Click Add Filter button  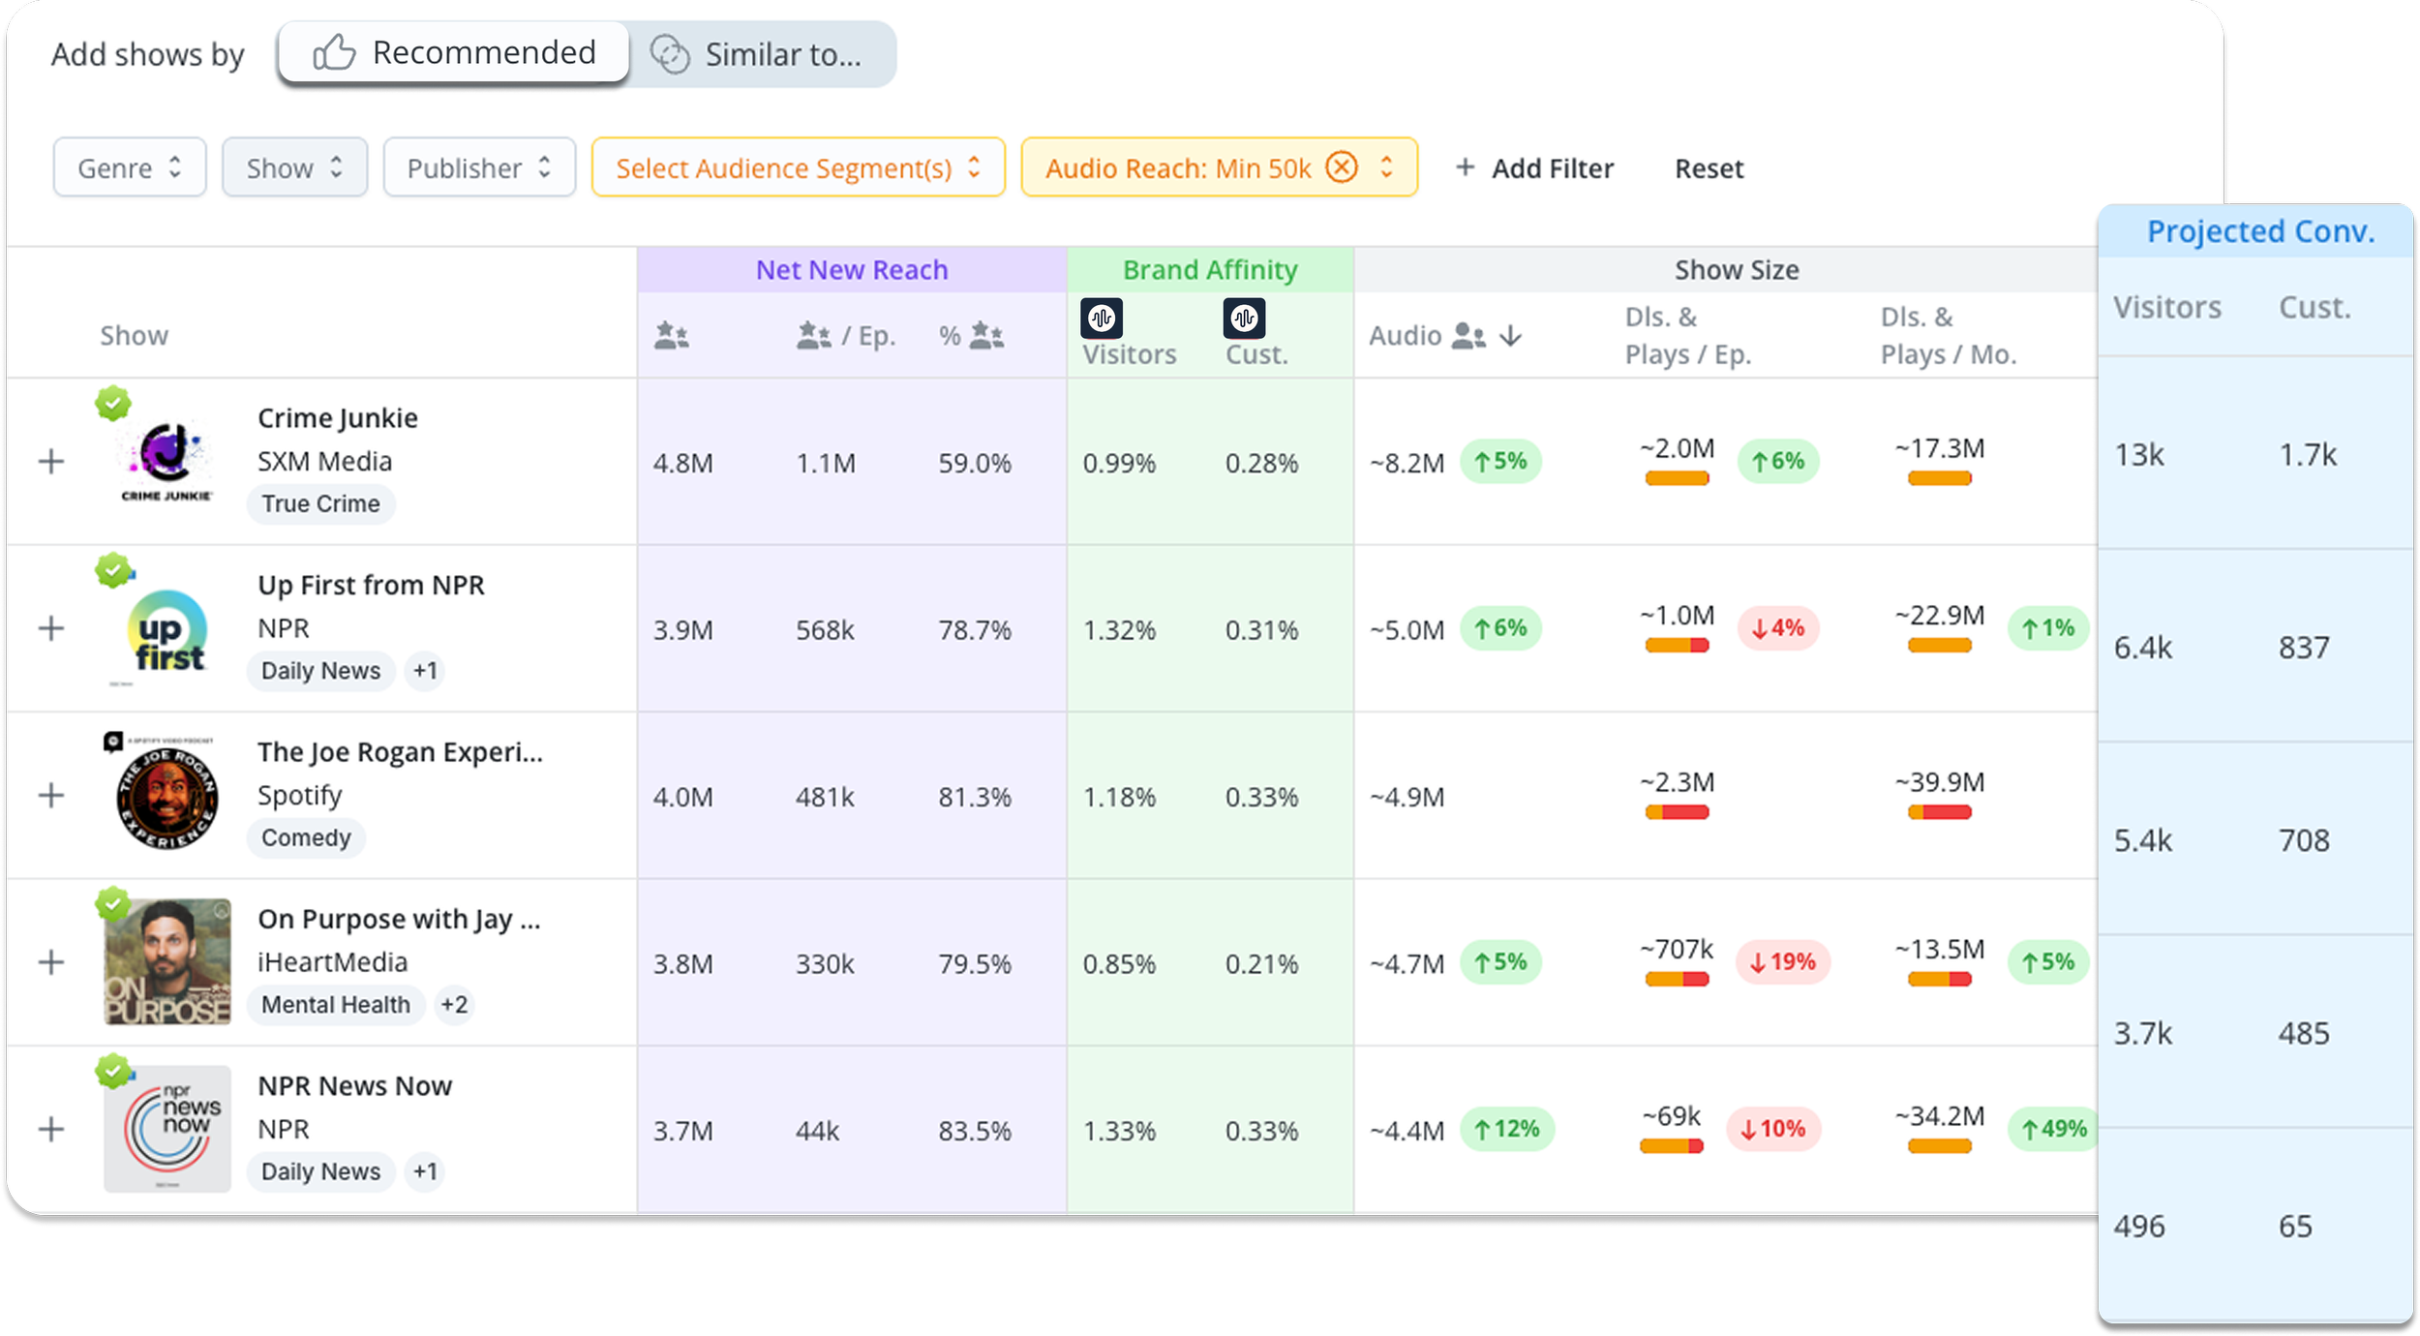click(1534, 168)
